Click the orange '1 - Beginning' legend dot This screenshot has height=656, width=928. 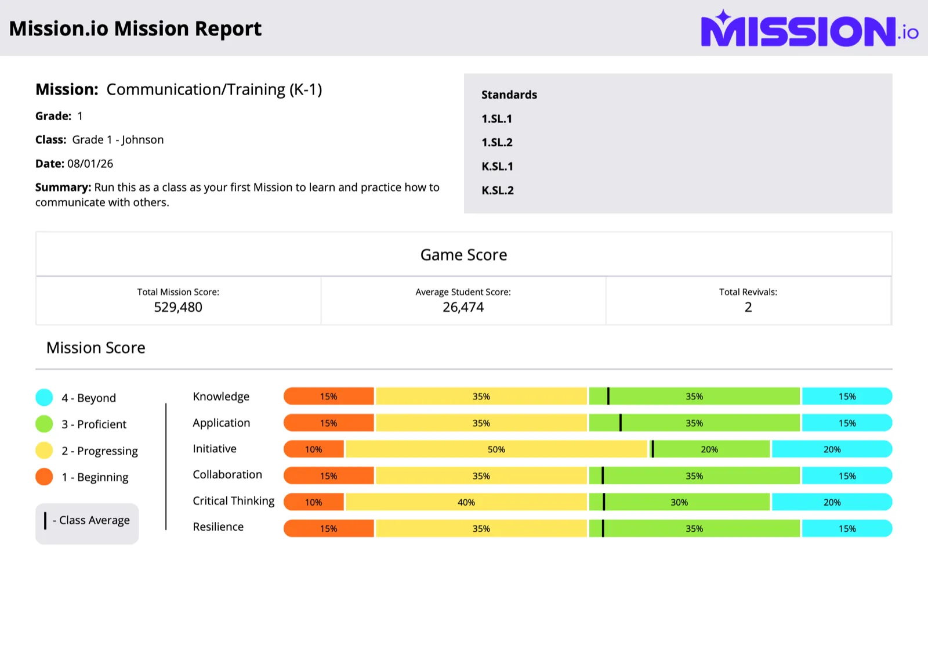pyautogui.click(x=44, y=477)
